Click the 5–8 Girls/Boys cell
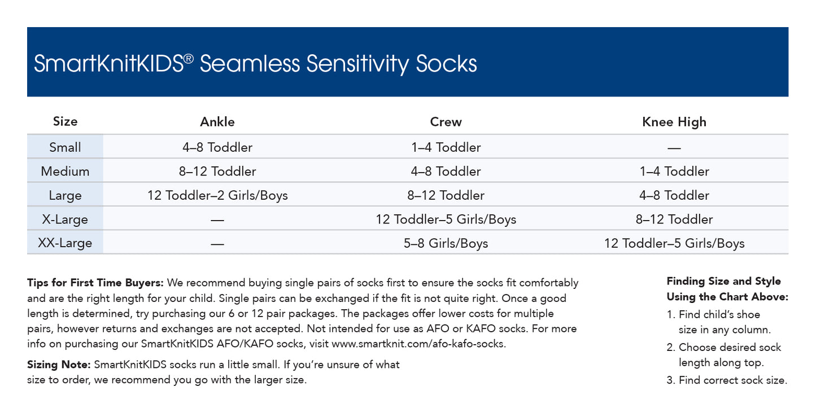816x413 pixels. pos(446,244)
